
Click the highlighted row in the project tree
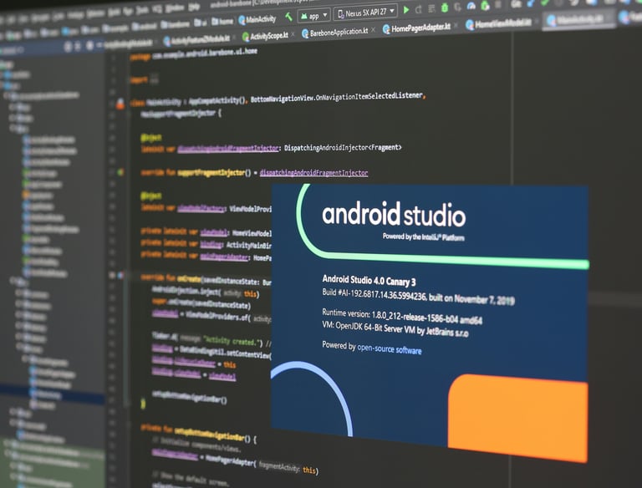(53, 395)
